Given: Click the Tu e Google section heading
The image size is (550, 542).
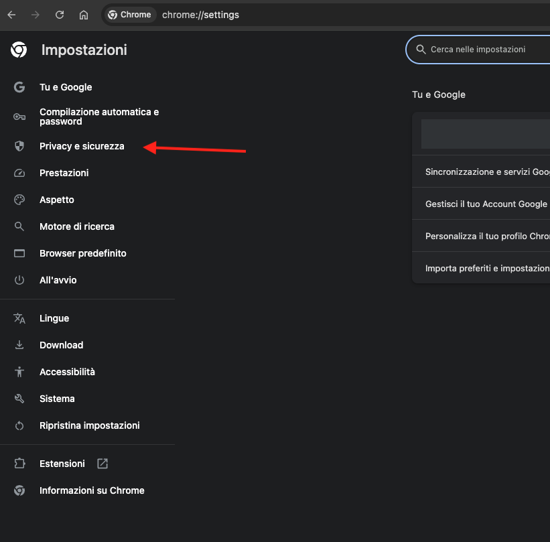Looking at the screenshot, I should 439,94.
